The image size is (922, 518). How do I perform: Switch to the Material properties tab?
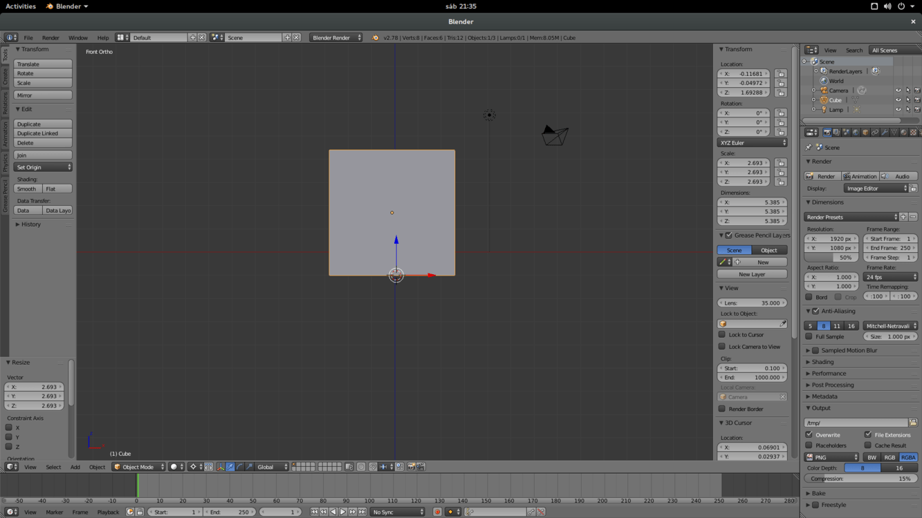904,131
